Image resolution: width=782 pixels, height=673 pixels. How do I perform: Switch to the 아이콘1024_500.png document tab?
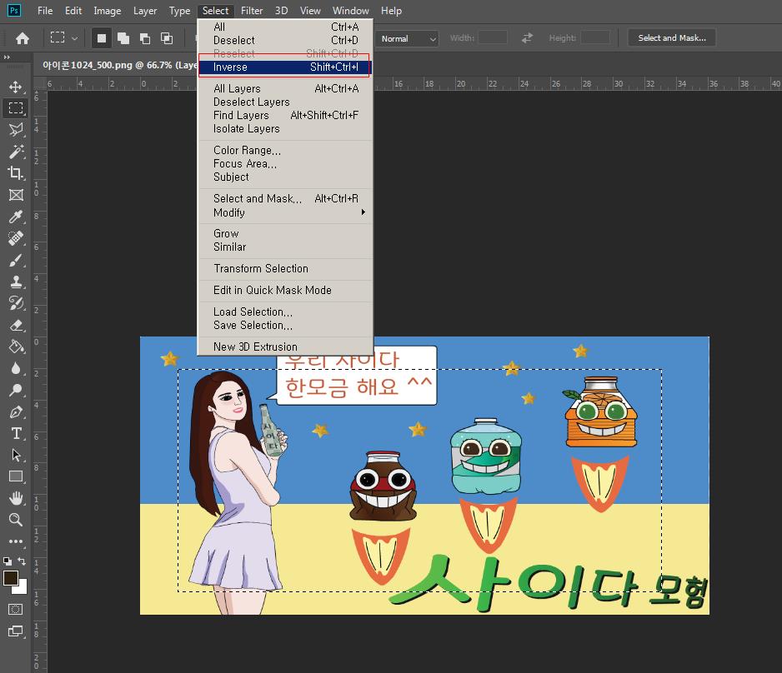tap(120, 65)
